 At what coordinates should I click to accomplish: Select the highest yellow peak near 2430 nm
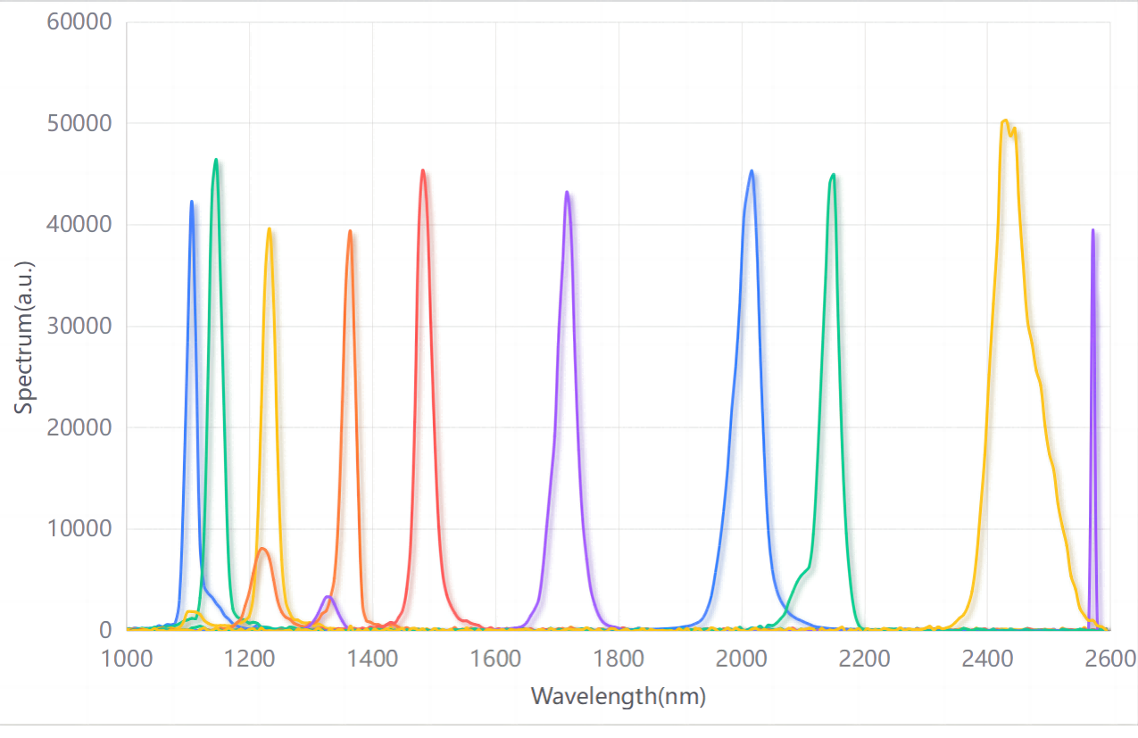point(1005,120)
